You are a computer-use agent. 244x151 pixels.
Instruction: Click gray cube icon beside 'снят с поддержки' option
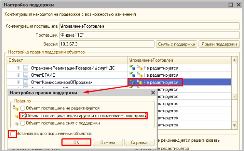[17, 124]
